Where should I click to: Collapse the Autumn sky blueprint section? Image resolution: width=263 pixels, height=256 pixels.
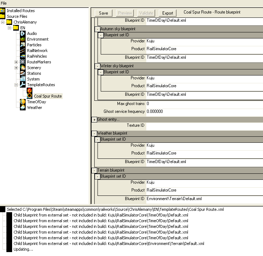[x=98, y=29]
